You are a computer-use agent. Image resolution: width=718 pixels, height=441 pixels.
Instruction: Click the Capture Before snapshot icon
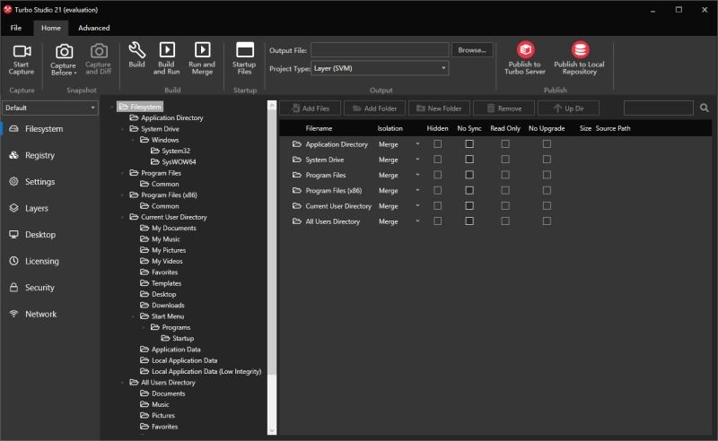[64, 52]
